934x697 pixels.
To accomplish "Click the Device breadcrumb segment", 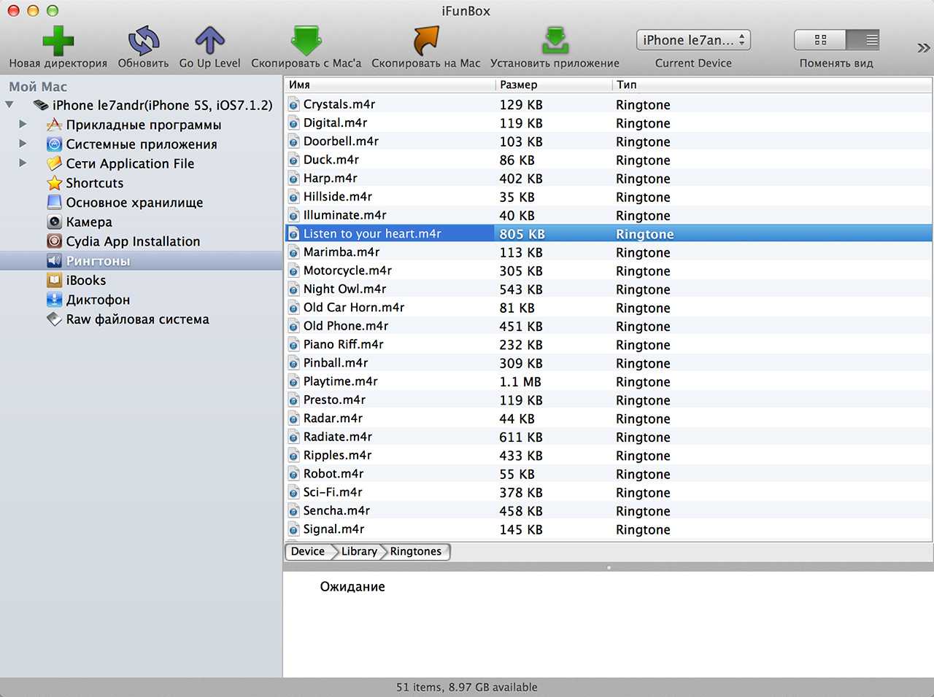I will pyautogui.click(x=307, y=551).
